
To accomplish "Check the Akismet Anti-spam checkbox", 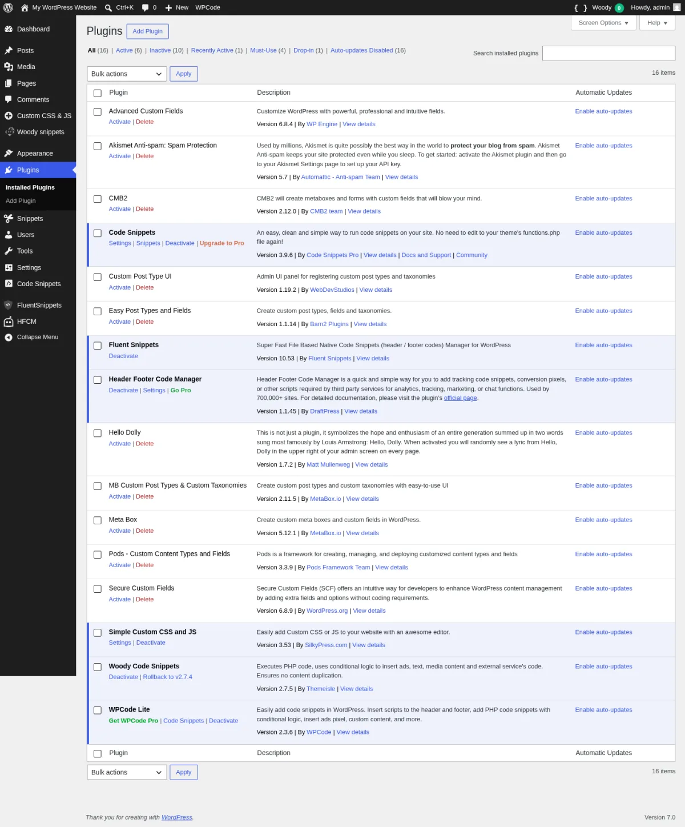I will click(x=98, y=146).
